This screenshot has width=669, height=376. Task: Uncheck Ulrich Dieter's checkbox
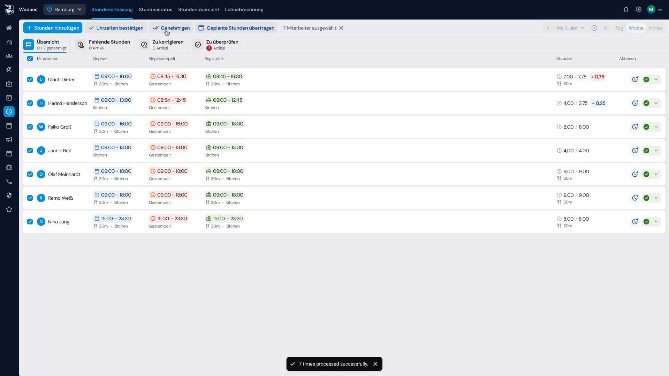[x=30, y=79]
